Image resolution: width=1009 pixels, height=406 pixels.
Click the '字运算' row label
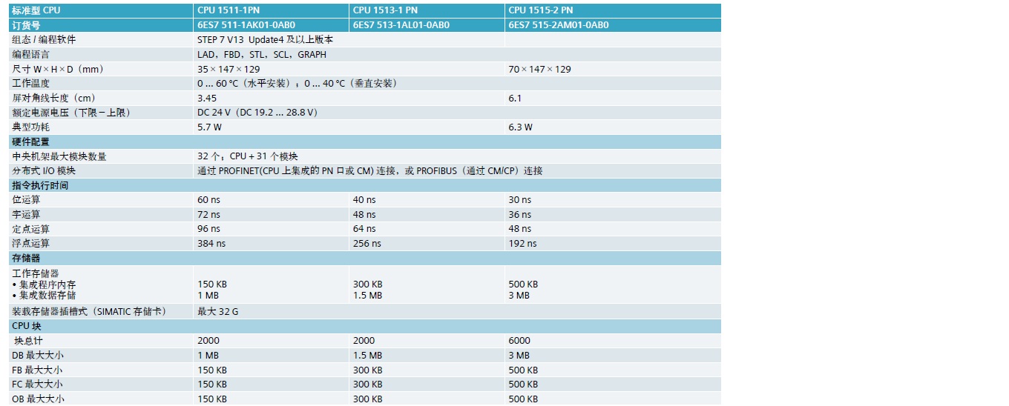26,214
